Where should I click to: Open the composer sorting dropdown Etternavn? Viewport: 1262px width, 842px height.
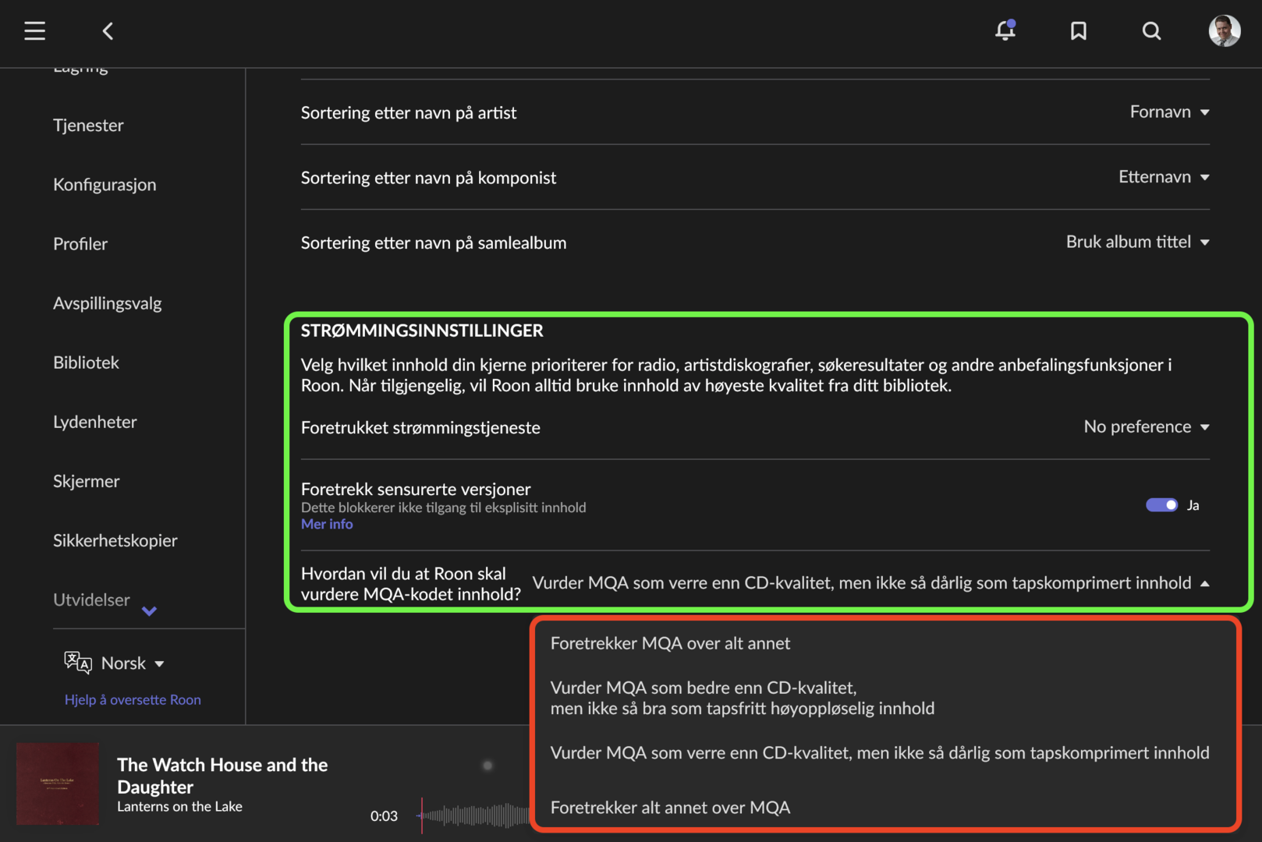tap(1164, 177)
